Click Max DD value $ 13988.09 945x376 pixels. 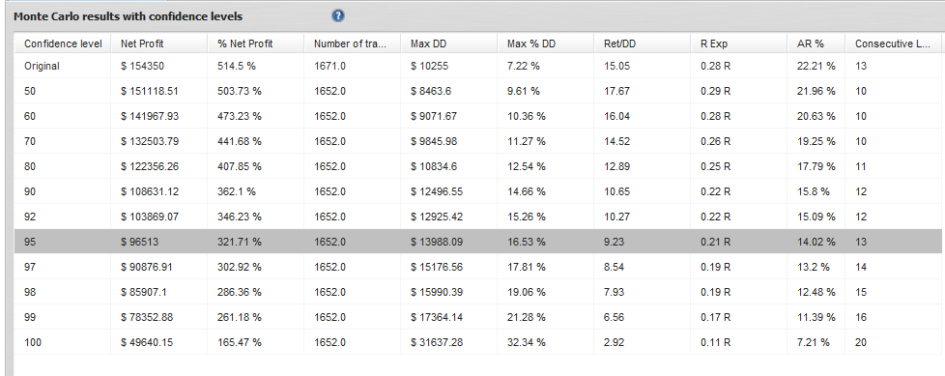[x=437, y=242]
